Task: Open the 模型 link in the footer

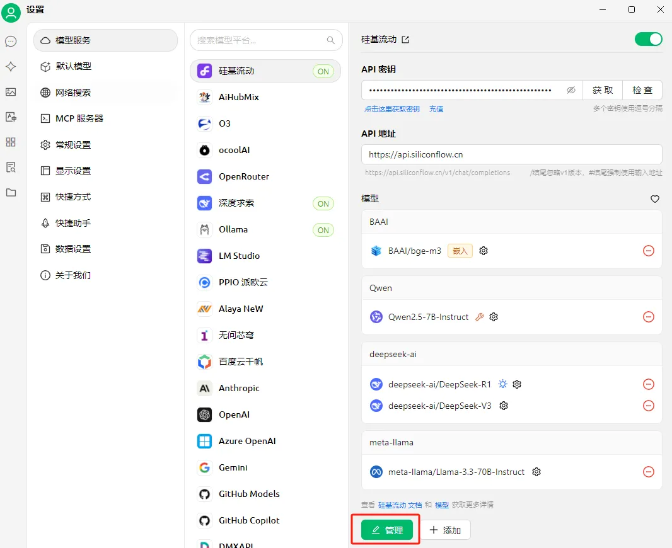Action: (x=441, y=505)
